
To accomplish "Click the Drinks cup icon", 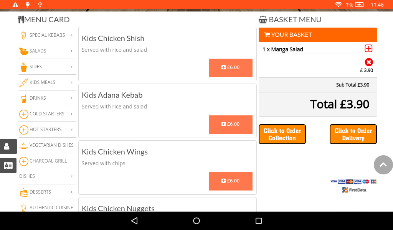I will point(23,98).
